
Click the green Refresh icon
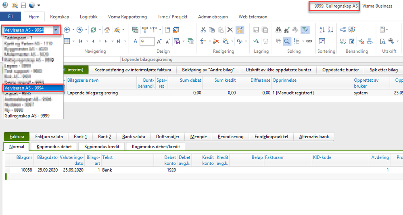click(93, 30)
